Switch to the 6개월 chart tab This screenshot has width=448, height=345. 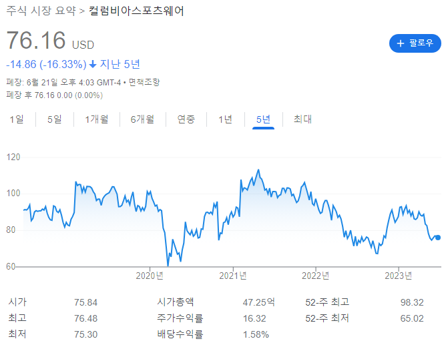[x=142, y=119]
